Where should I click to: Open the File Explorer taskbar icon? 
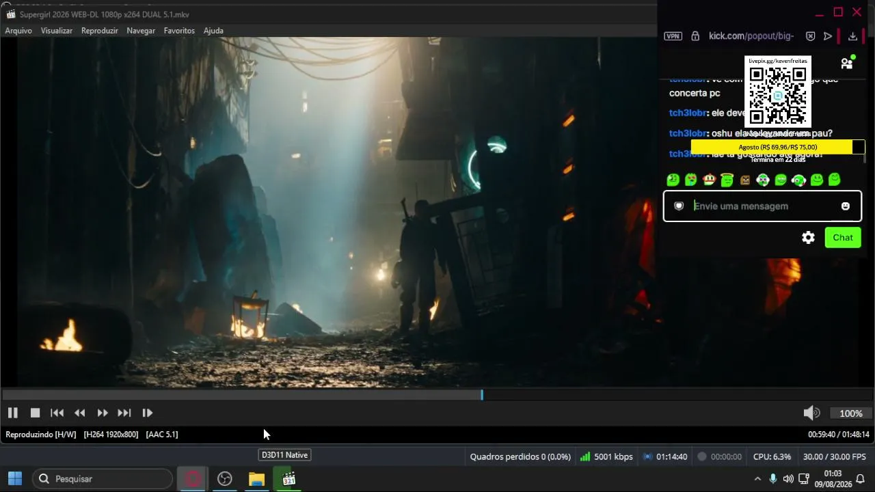point(256,479)
